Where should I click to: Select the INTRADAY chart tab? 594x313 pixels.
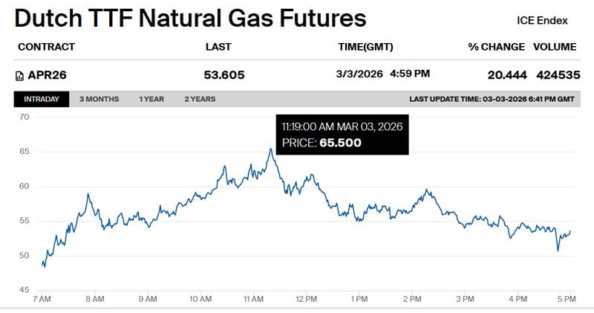point(42,99)
